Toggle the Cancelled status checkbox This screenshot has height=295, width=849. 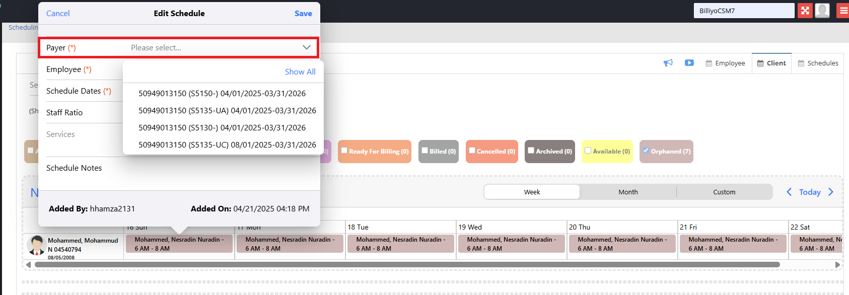tap(472, 151)
